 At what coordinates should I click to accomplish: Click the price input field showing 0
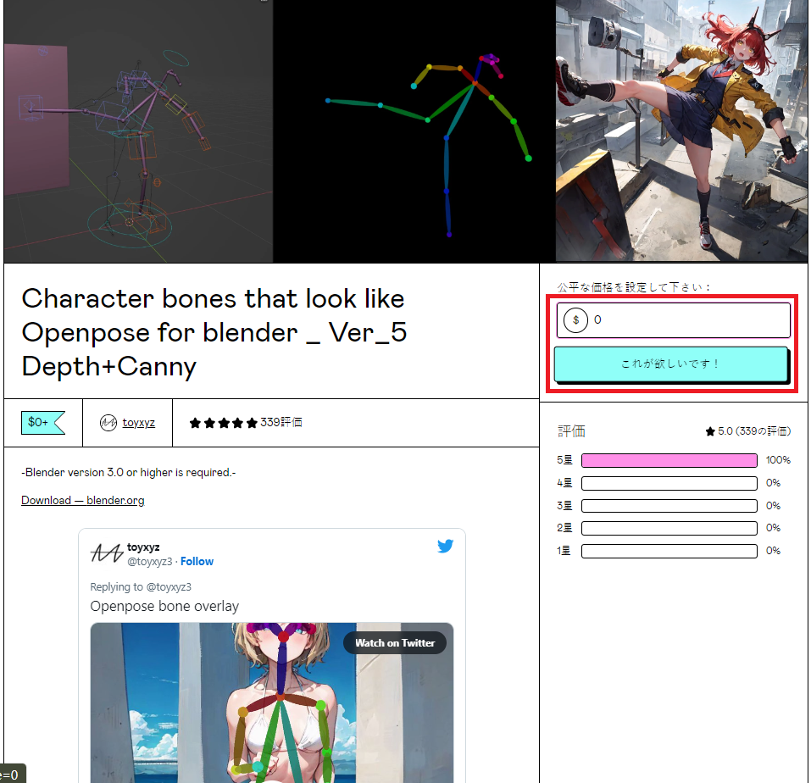(x=674, y=320)
